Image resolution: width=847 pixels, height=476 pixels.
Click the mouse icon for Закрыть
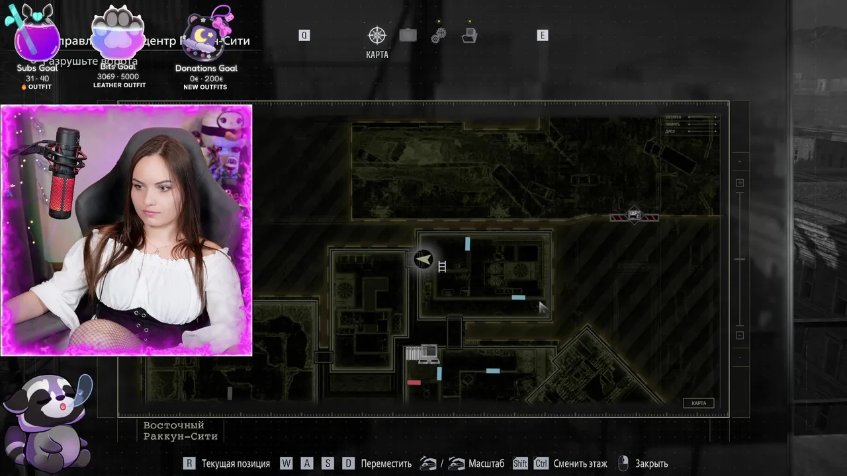(623, 463)
